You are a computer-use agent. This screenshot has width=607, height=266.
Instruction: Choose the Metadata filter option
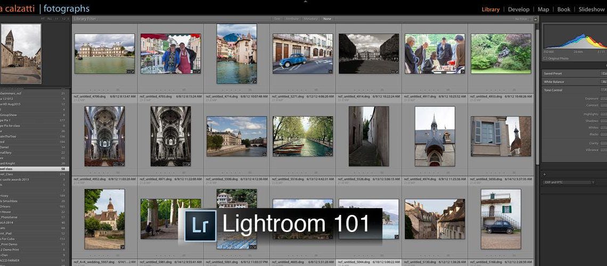pyautogui.click(x=311, y=19)
